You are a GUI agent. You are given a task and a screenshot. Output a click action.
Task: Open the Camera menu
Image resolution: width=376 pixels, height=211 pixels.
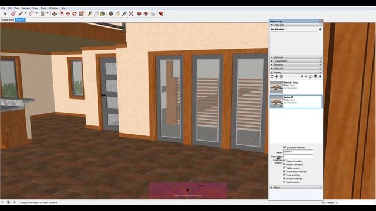tap(26, 8)
